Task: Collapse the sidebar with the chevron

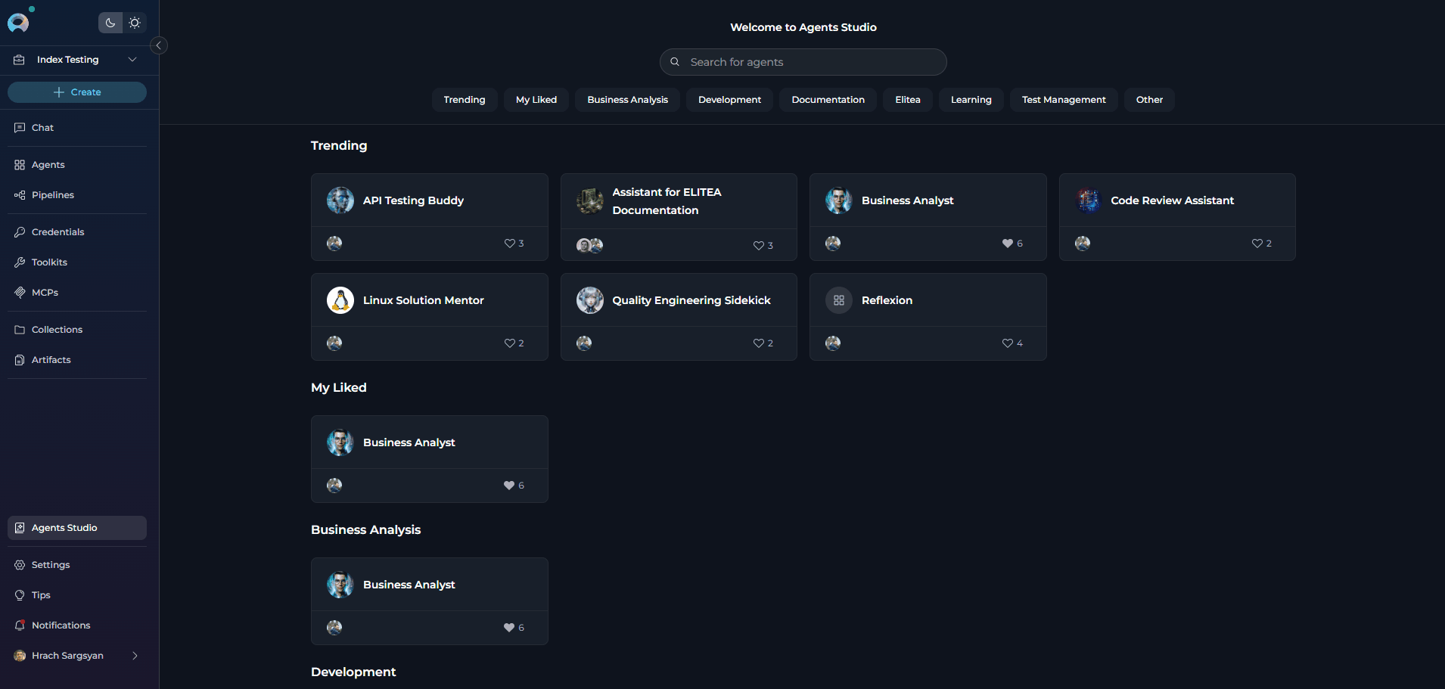Action: click(x=159, y=45)
